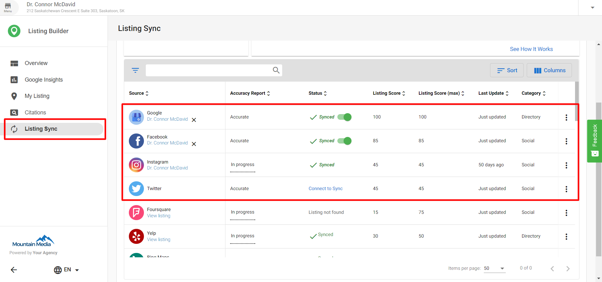Click Foursquare Listing not found status
The width and height of the screenshot is (602, 282).
click(326, 212)
